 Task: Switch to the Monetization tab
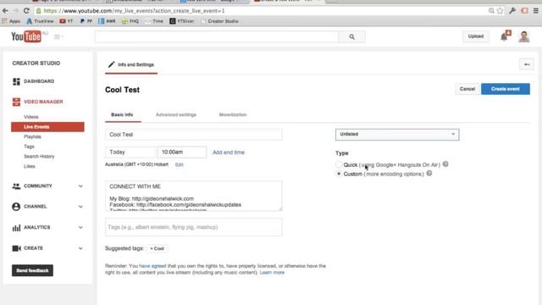click(233, 115)
